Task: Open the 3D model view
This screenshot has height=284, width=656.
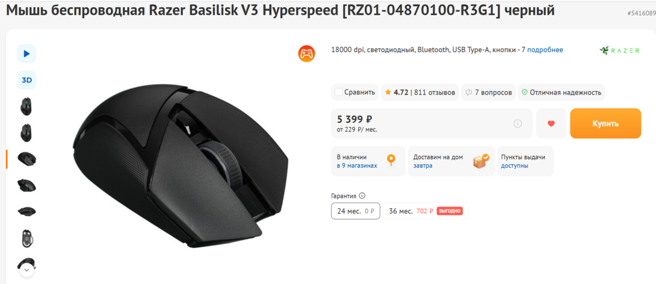Action: point(26,80)
